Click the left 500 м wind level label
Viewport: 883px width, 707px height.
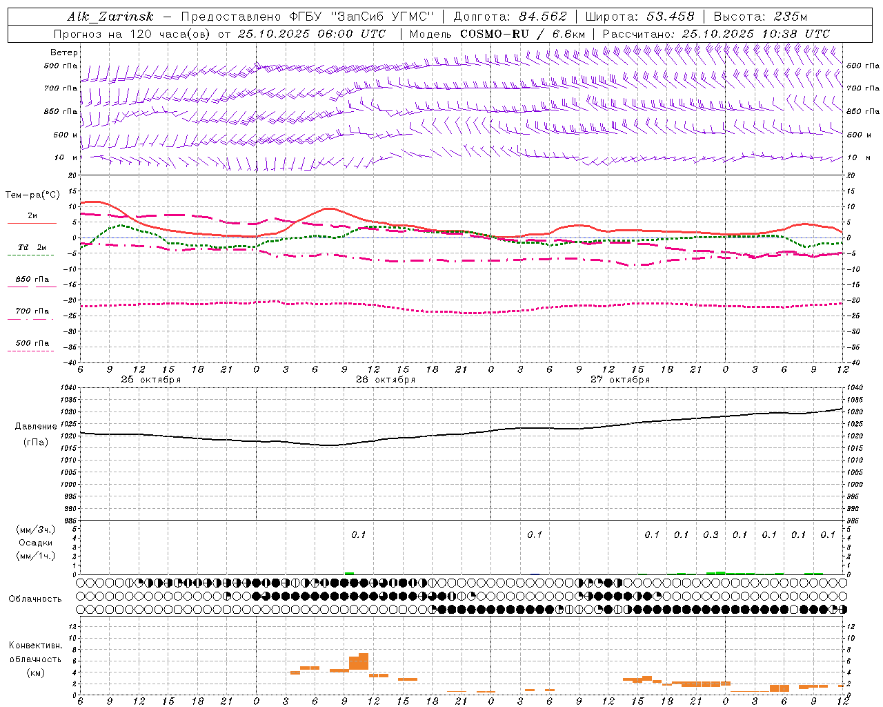click(66, 135)
